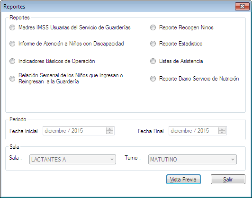Screen dimensions: 252x198
Task: Decrease Fecha Inicial with down spinner arrow
Action: [x=109, y=133]
